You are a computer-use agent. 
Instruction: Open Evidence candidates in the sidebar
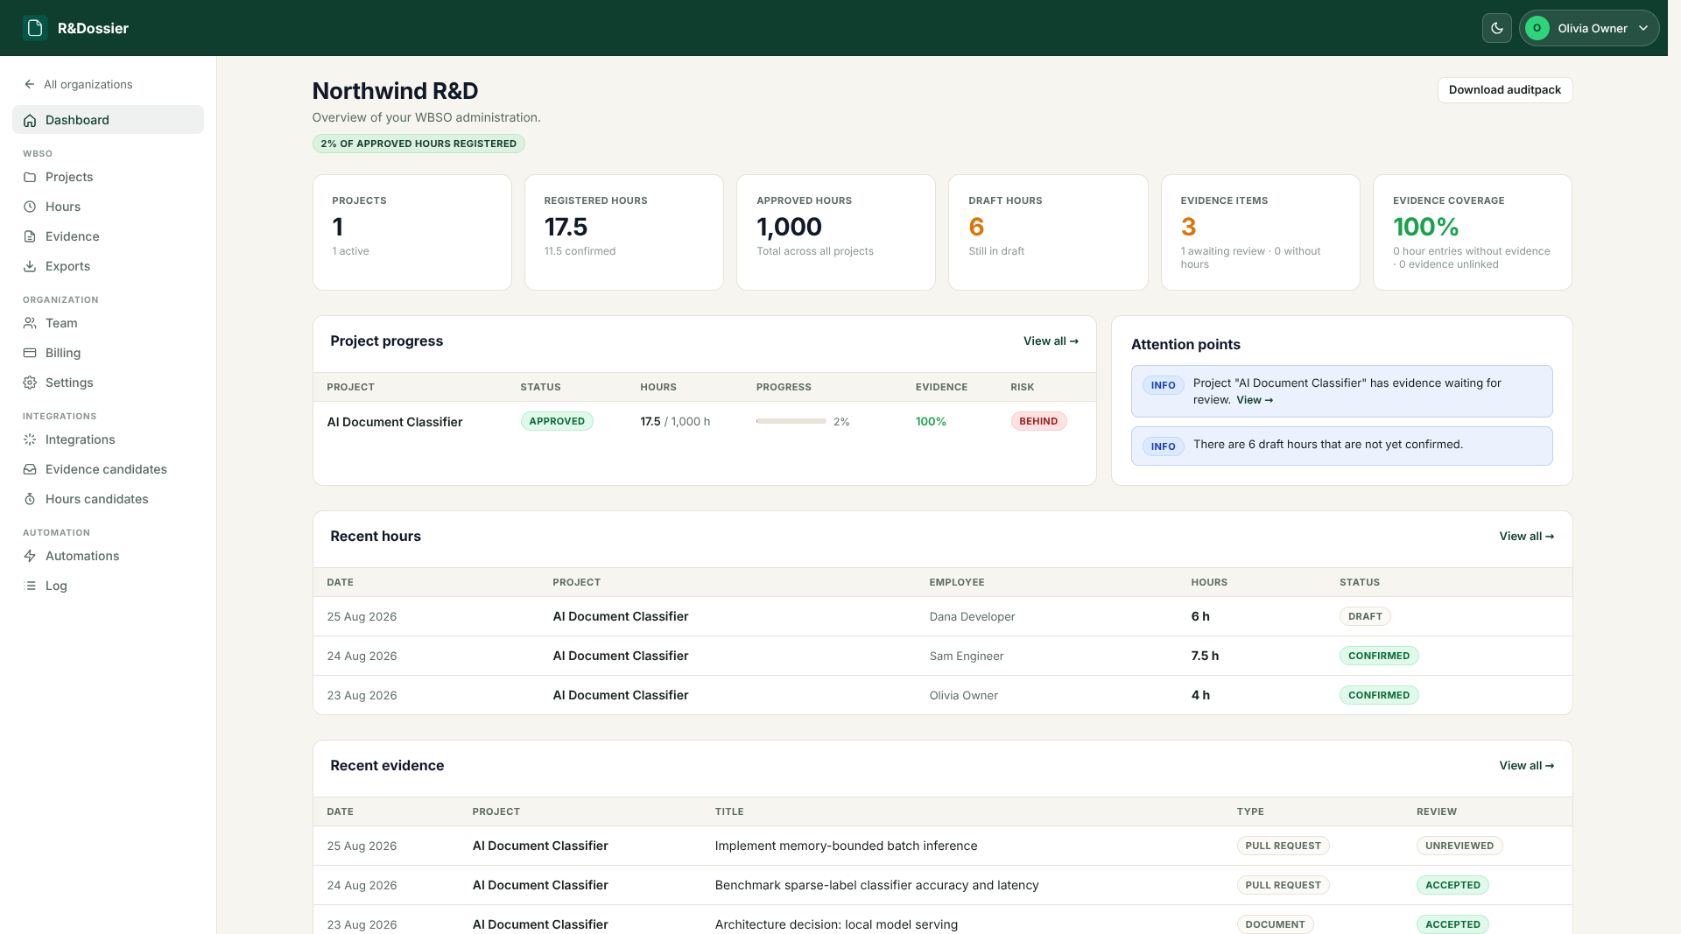coord(108,469)
